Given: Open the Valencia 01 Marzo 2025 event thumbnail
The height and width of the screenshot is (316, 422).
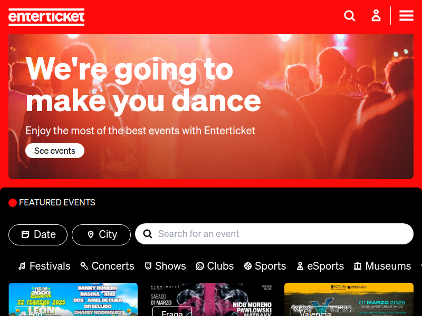Looking at the screenshot, I should (x=349, y=299).
